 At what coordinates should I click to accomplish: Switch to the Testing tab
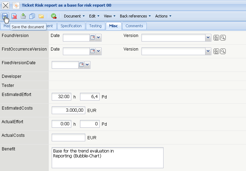(x=95, y=26)
